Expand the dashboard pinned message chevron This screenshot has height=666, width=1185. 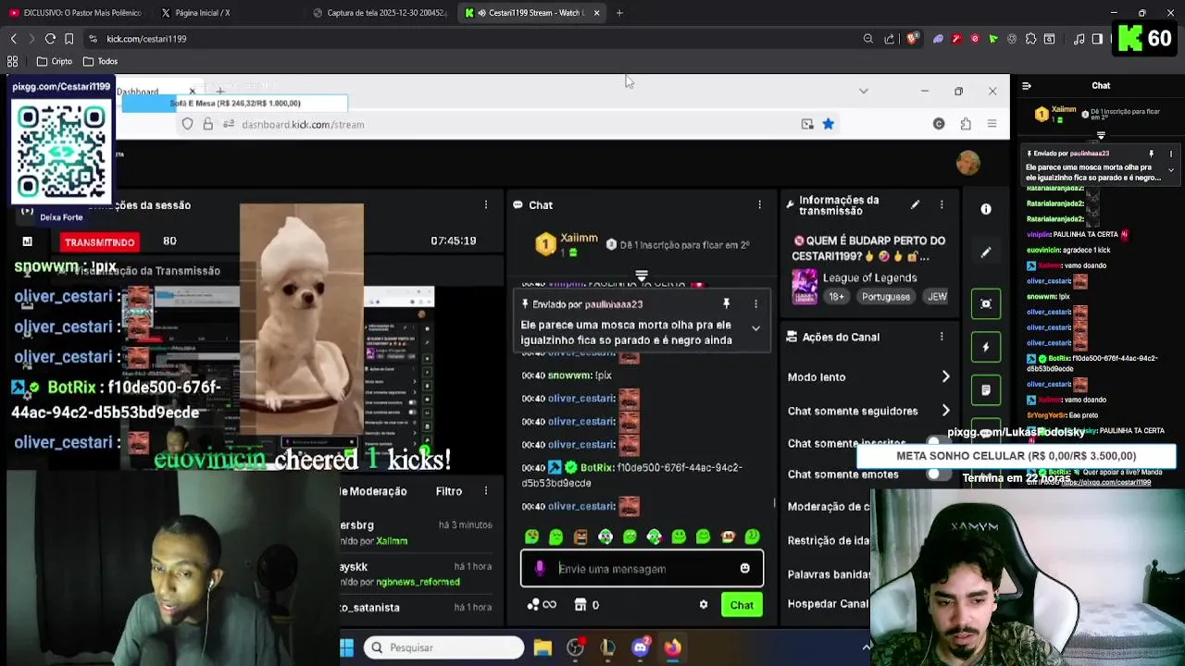pyautogui.click(x=755, y=328)
